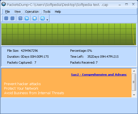Open the File menu
This screenshot has height=114, width=138.
click(7, 12)
